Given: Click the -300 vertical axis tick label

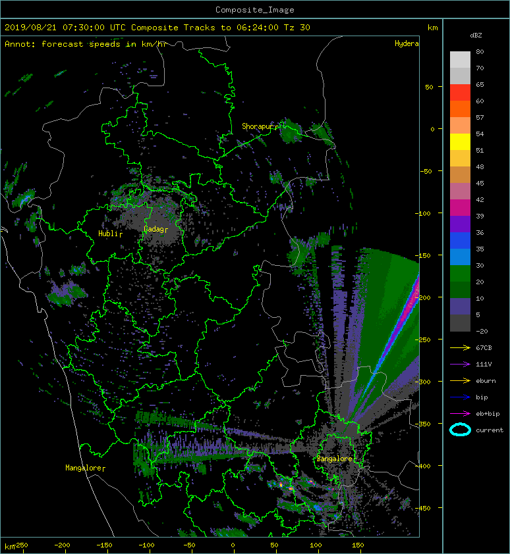Looking at the screenshot, I should pos(422,382).
